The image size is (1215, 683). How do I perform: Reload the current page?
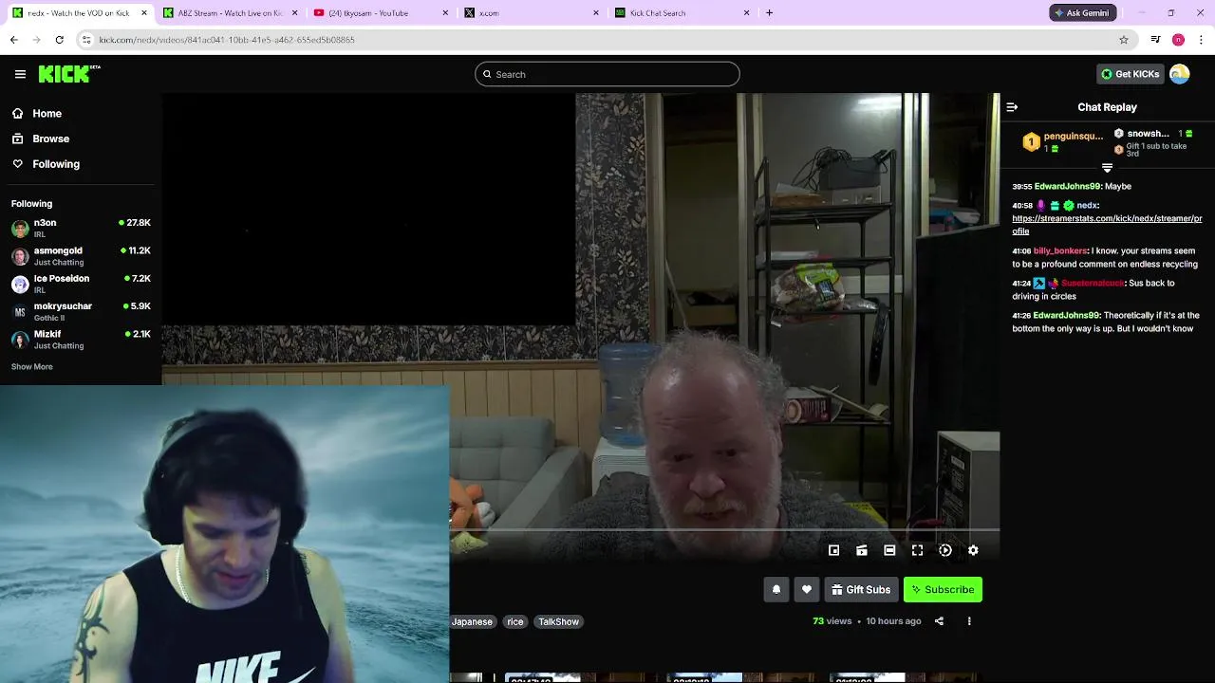coord(59,40)
